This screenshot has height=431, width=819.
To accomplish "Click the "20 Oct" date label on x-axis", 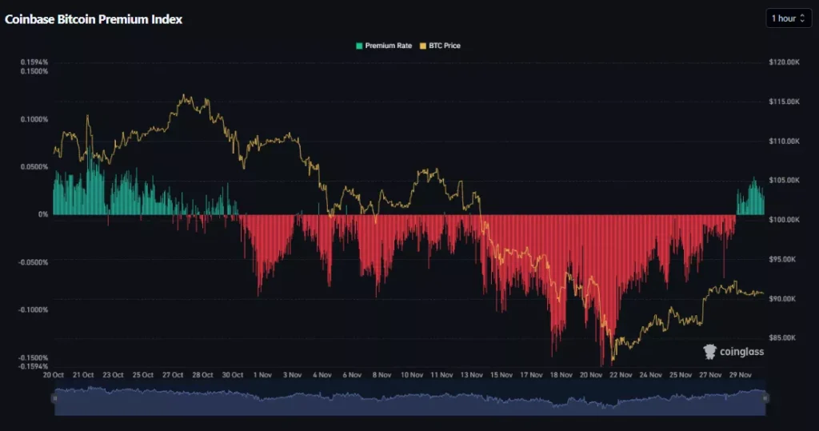I will point(54,374).
